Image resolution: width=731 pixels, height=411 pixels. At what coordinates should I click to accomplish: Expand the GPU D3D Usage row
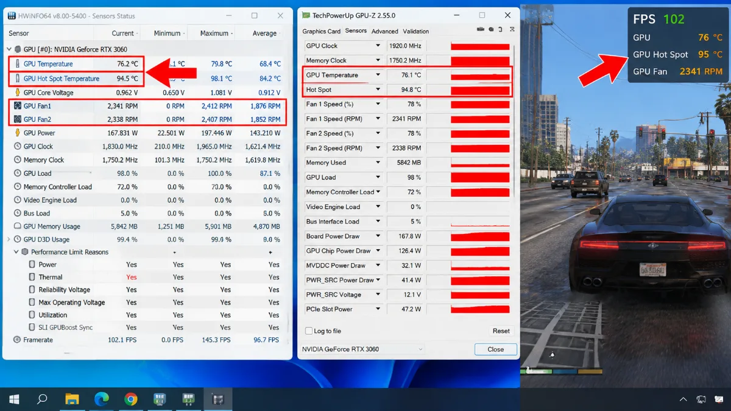pyautogui.click(x=9, y=239)
